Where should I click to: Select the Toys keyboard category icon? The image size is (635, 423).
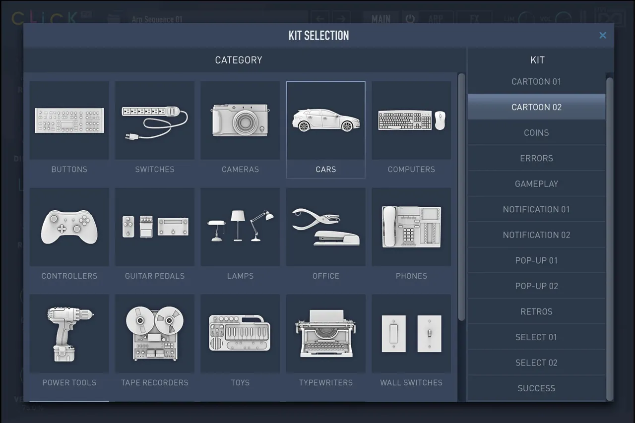point(240,334)
